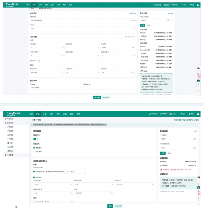Click the back-to-top floating icon on the 定价预警 page
This screenshot has width=204, height=210.
[x=199, y=203]
